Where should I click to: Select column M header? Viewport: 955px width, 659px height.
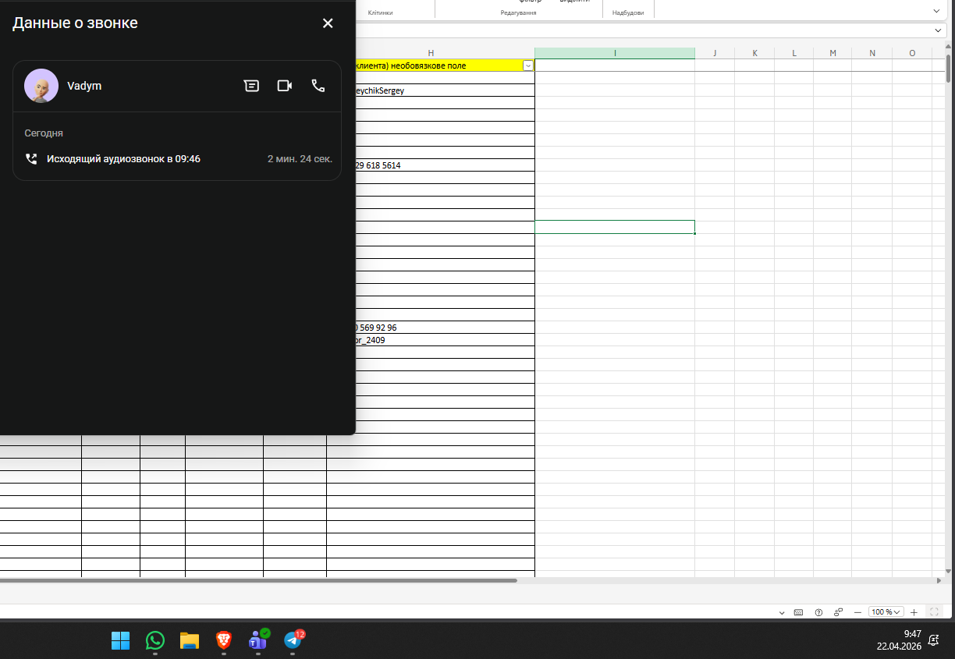833,53
